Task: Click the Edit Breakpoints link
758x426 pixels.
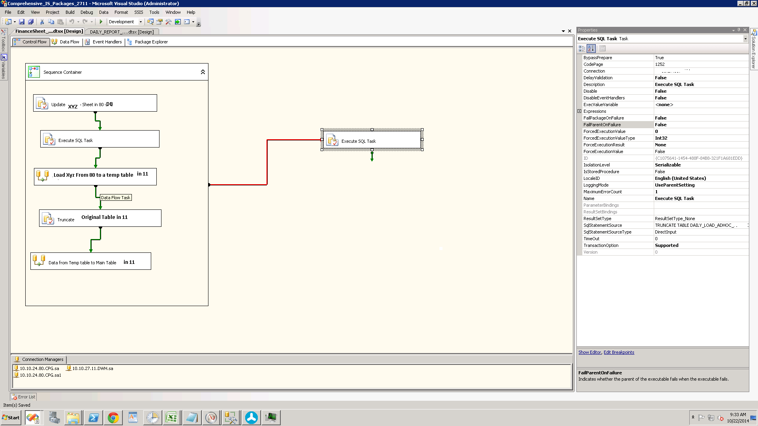Action: point(619,352)
